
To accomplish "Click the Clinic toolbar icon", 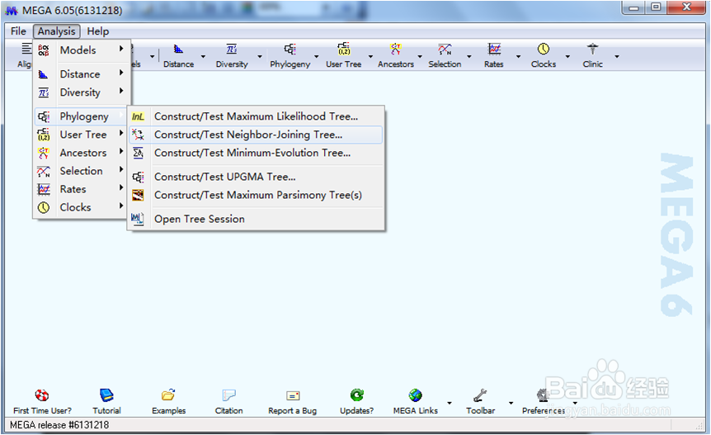I will (x=593, y=49).
